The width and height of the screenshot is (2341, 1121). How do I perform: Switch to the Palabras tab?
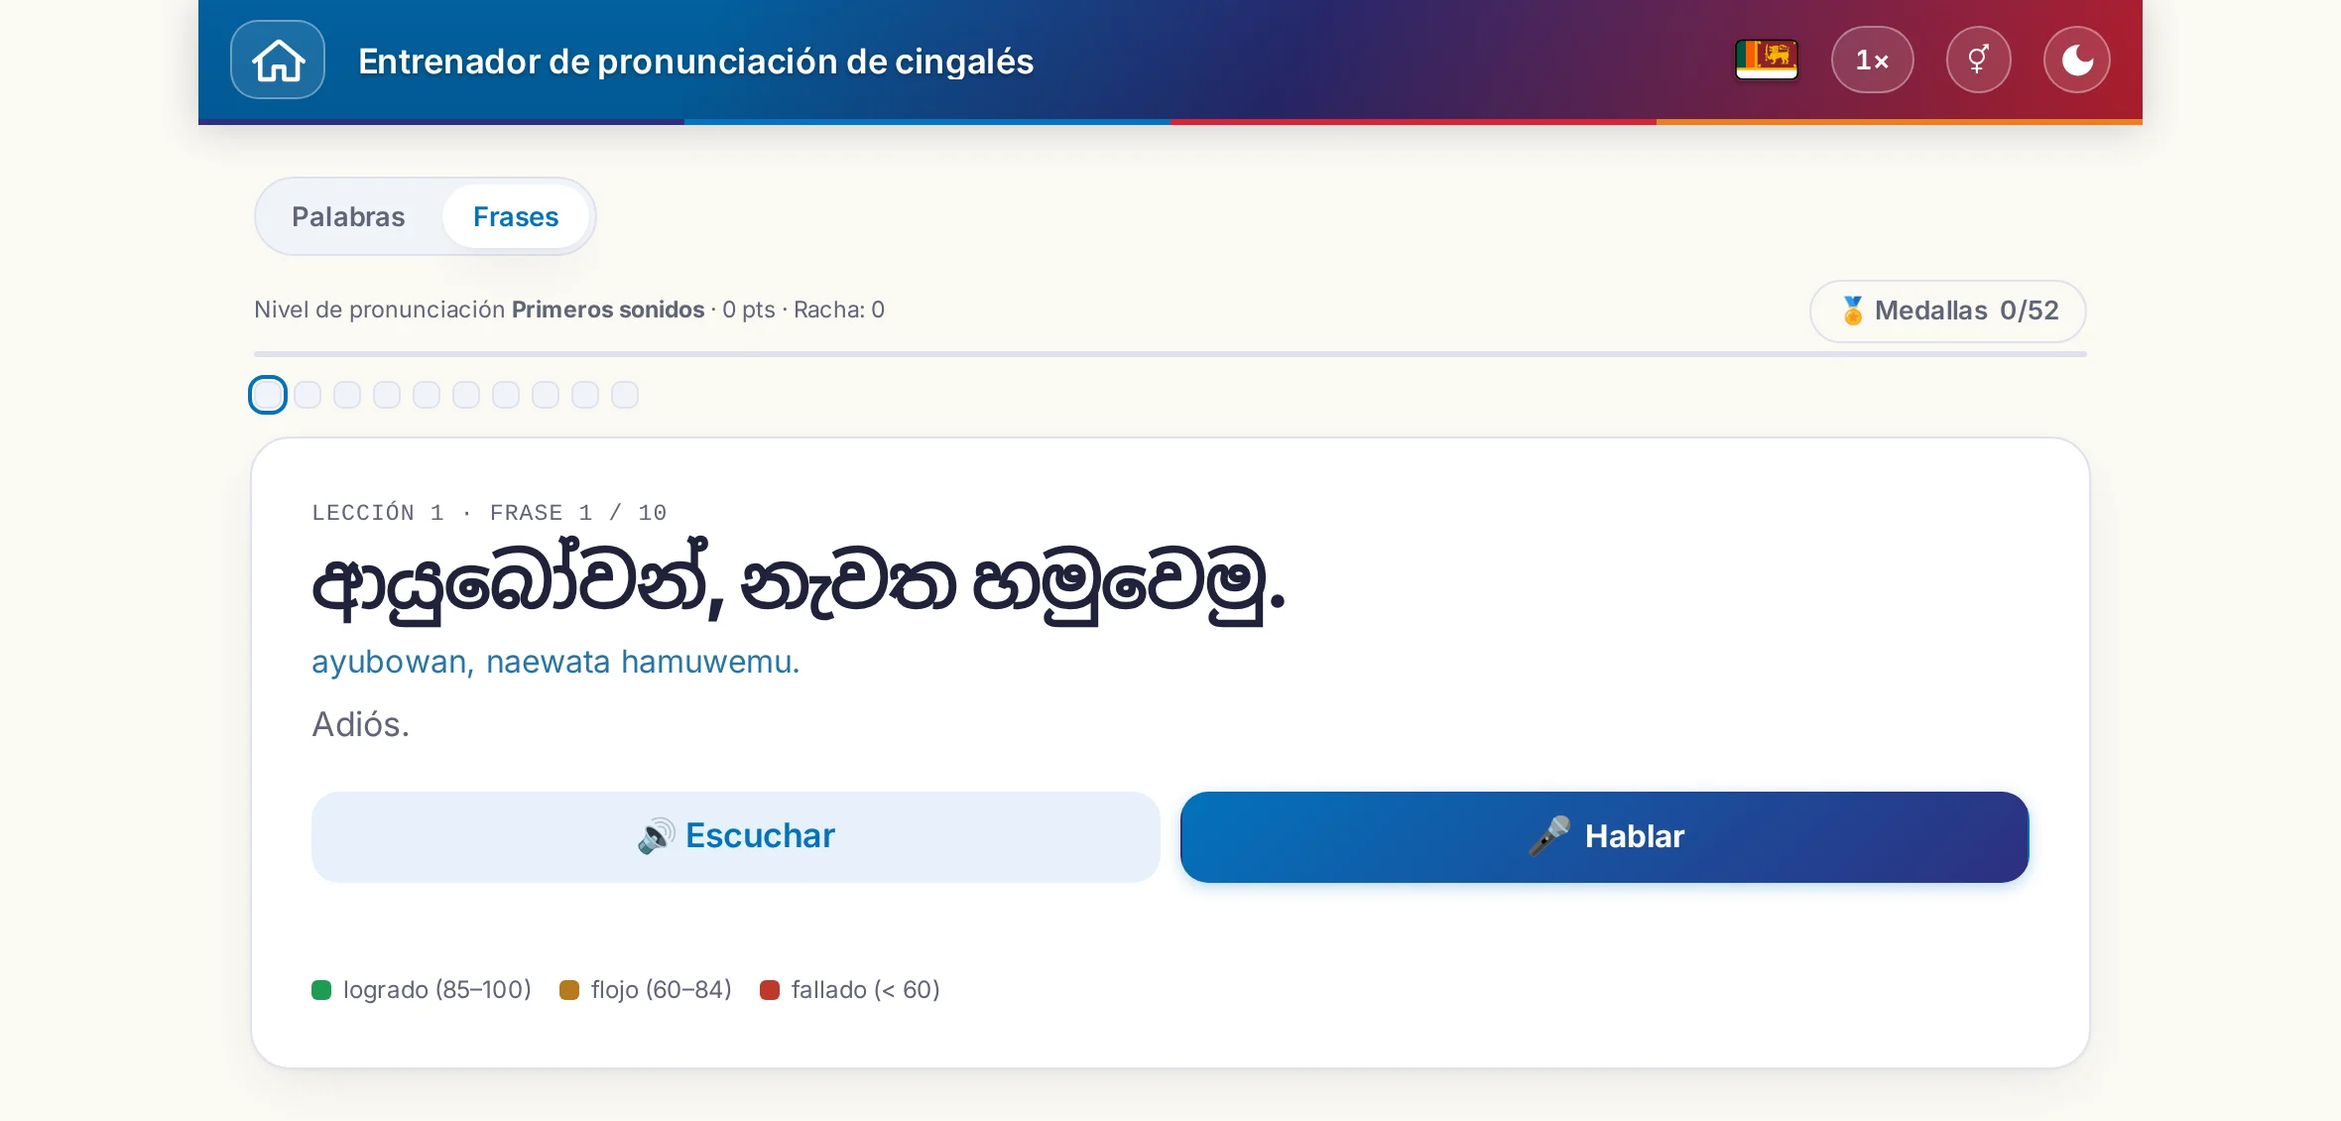pyautogui.click(x=348, y=216)
